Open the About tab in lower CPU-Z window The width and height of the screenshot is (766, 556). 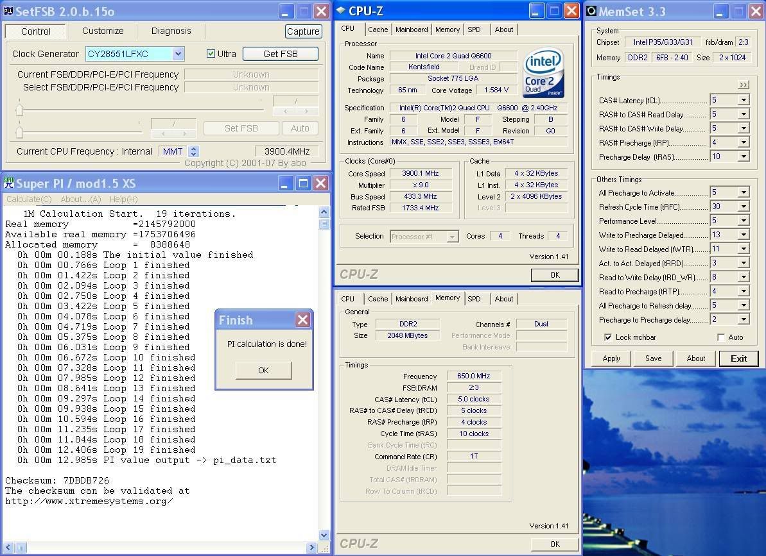503,299
